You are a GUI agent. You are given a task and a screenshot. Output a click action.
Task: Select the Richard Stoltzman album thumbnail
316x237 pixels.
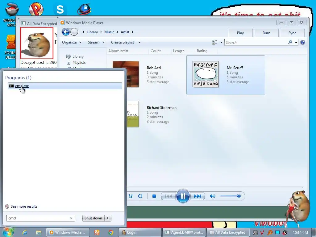click(x=133, y=114)
